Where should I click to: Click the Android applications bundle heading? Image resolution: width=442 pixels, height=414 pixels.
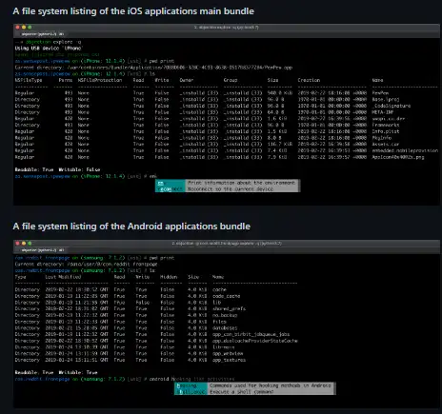131,227
